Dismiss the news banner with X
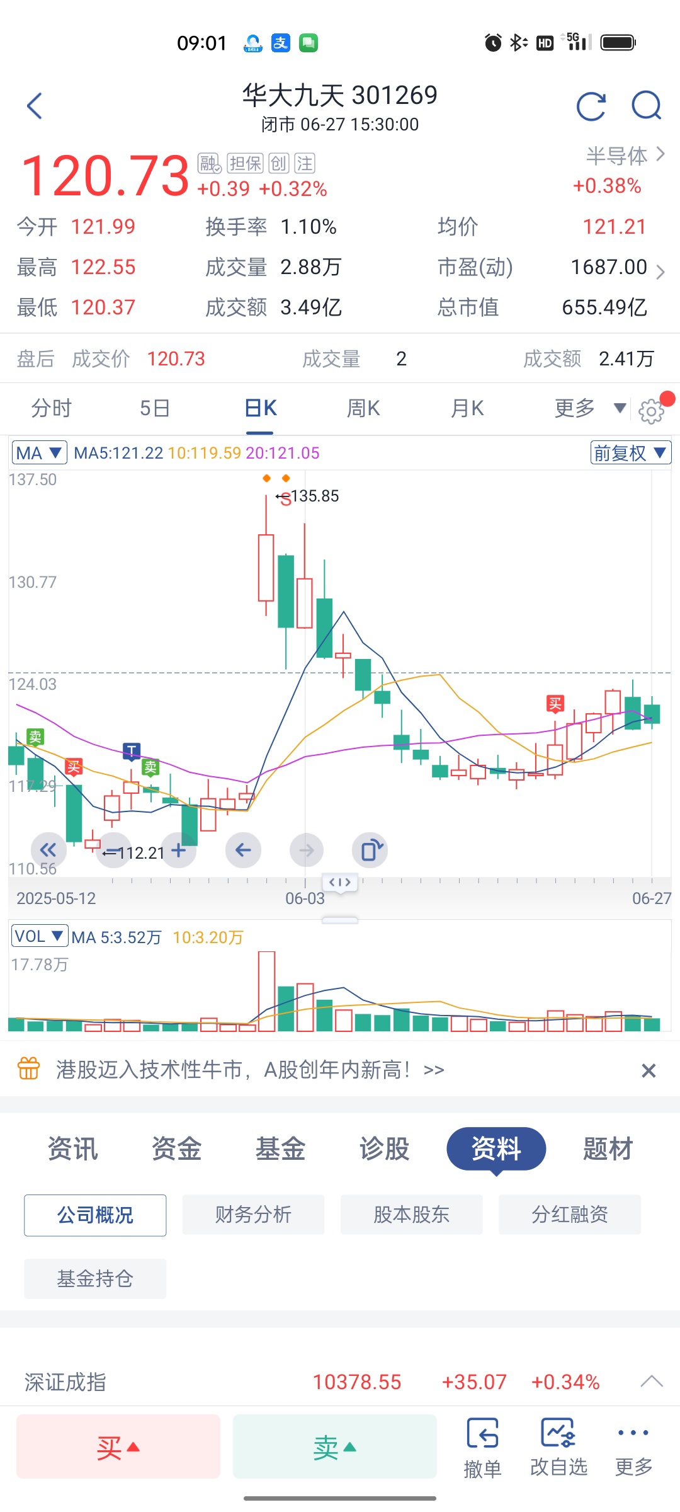 pyautogui.click(x=649, y=1070)
